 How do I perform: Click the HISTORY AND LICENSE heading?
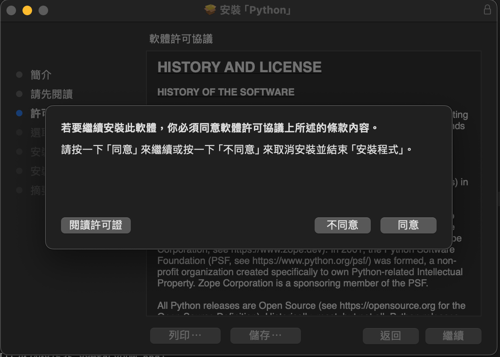(x=240, y=67)
